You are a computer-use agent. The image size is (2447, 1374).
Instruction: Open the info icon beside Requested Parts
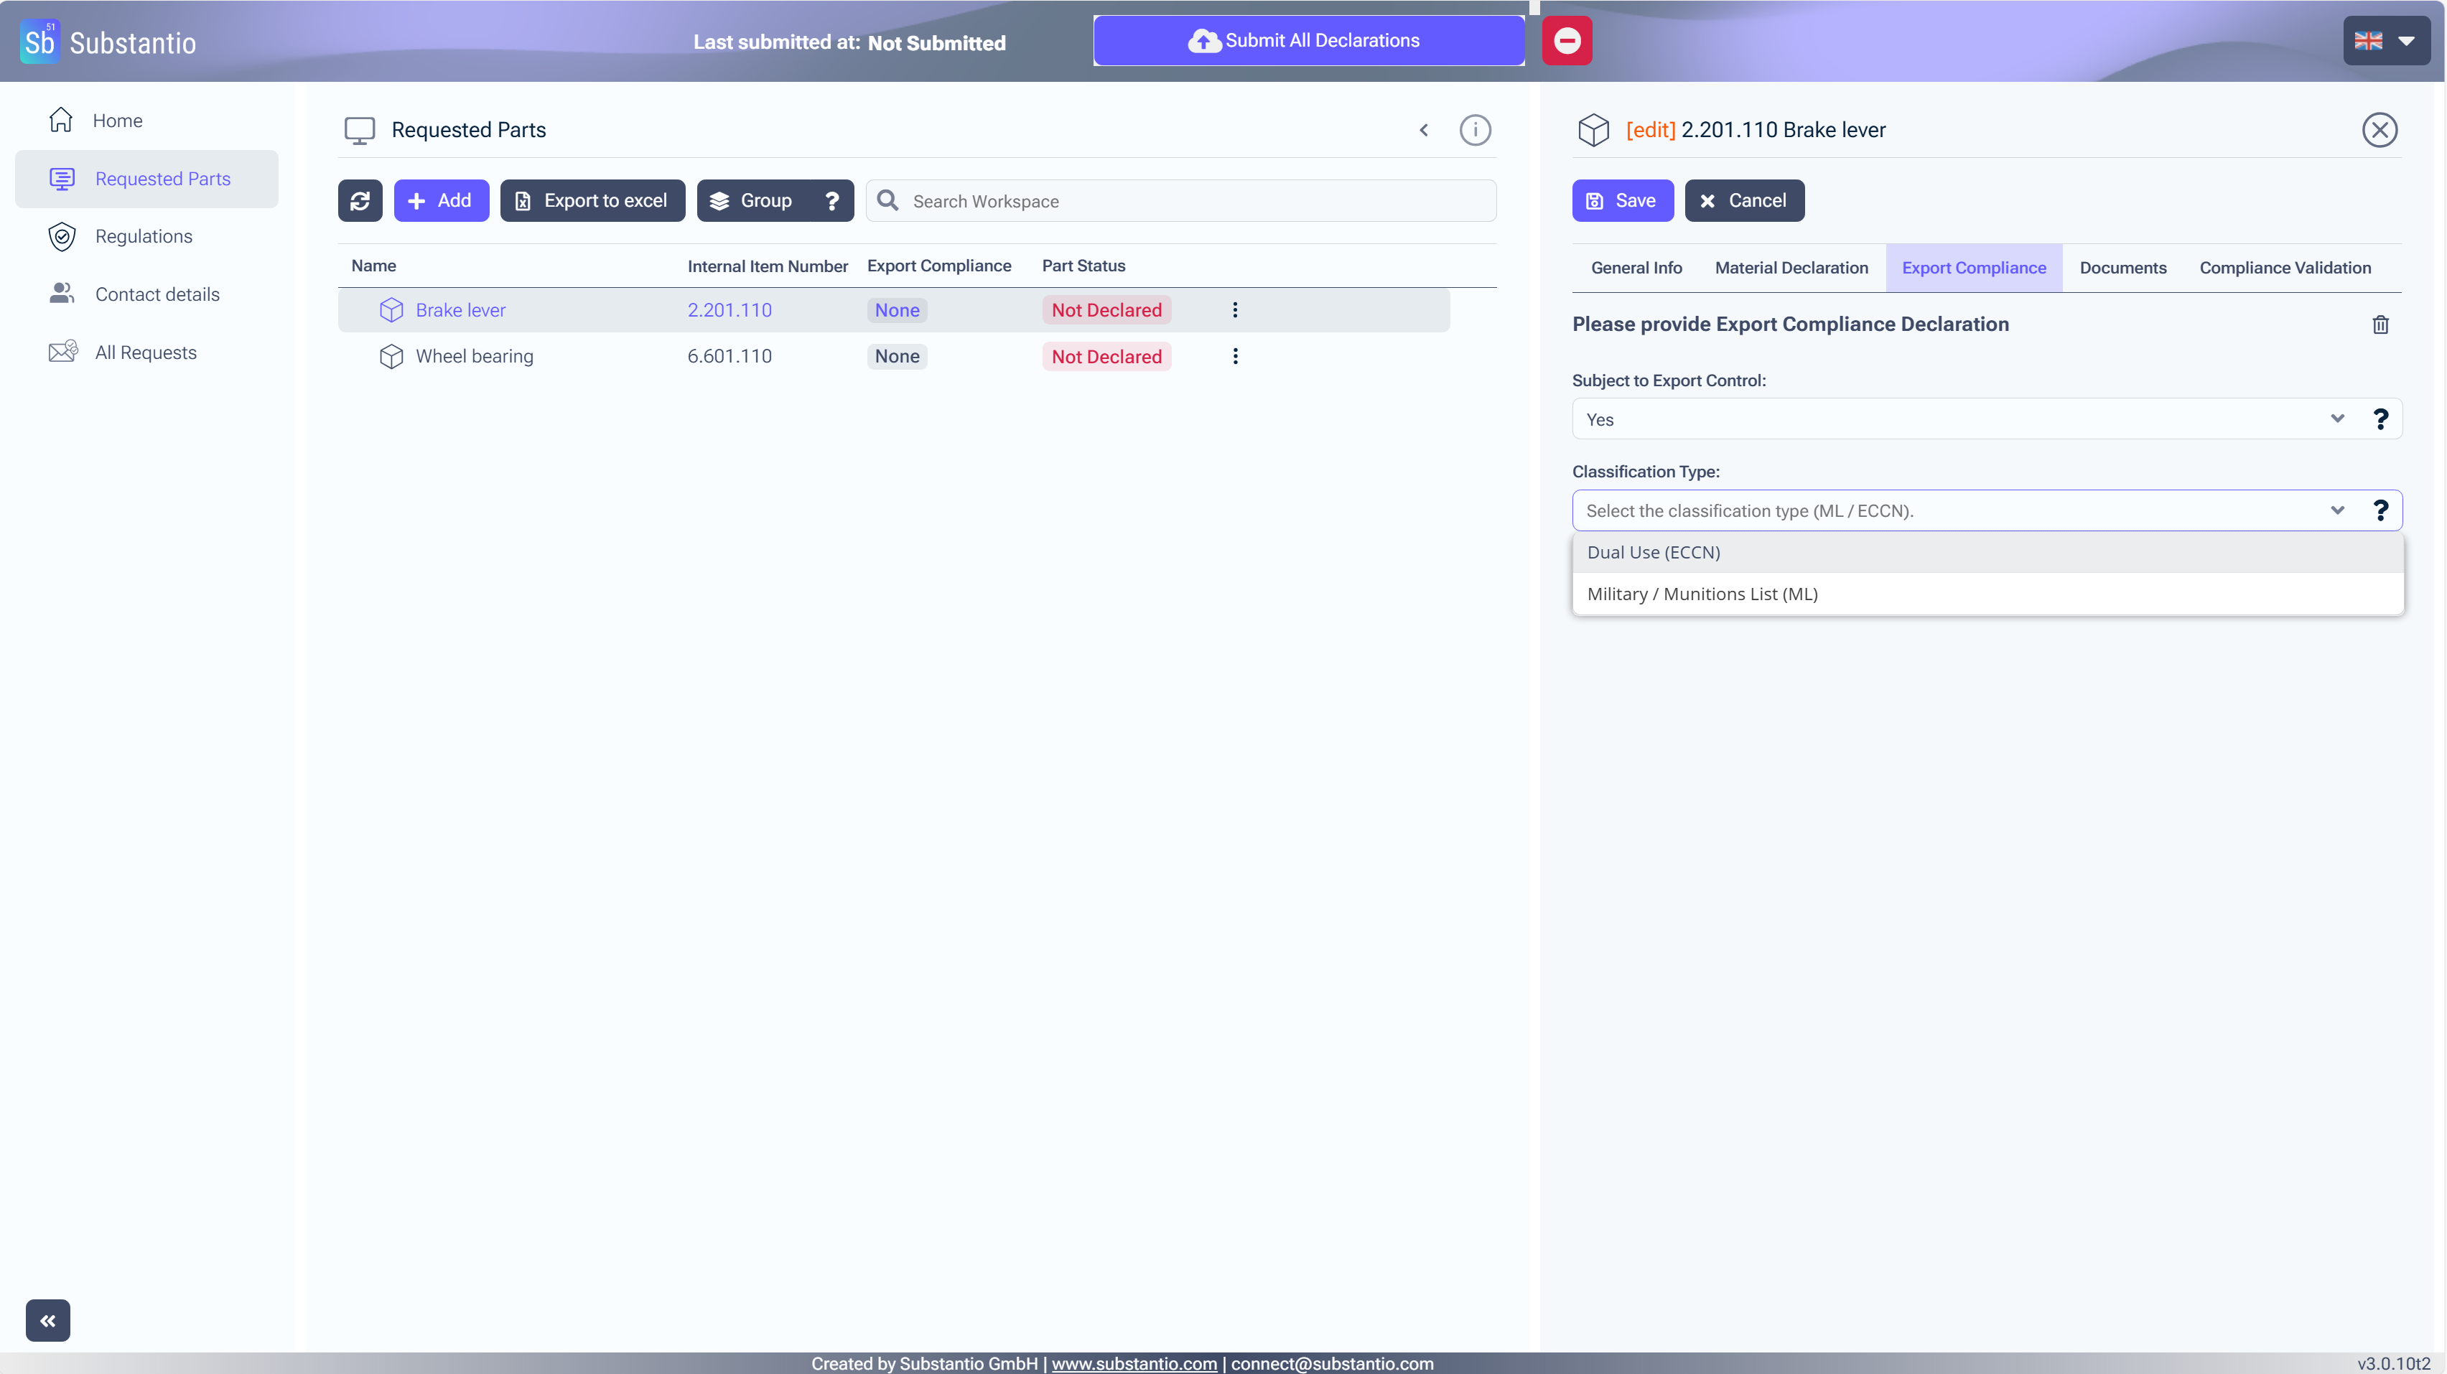click(x=1474, y=130)
